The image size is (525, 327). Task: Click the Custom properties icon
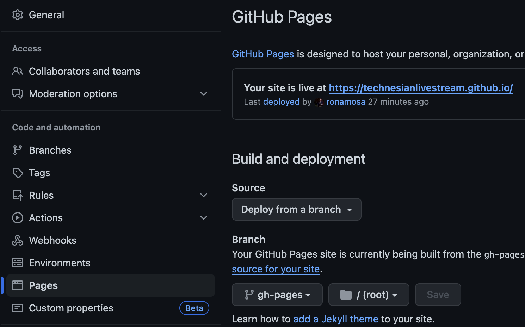[17, 308]
